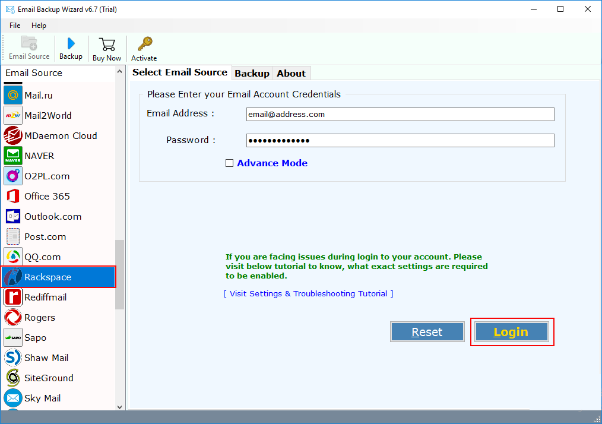Click the Sky Mail entry text
The image size is (602, 424).
click(43, 398)
